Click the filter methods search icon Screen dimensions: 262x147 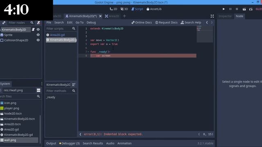(x=74, y=91)
